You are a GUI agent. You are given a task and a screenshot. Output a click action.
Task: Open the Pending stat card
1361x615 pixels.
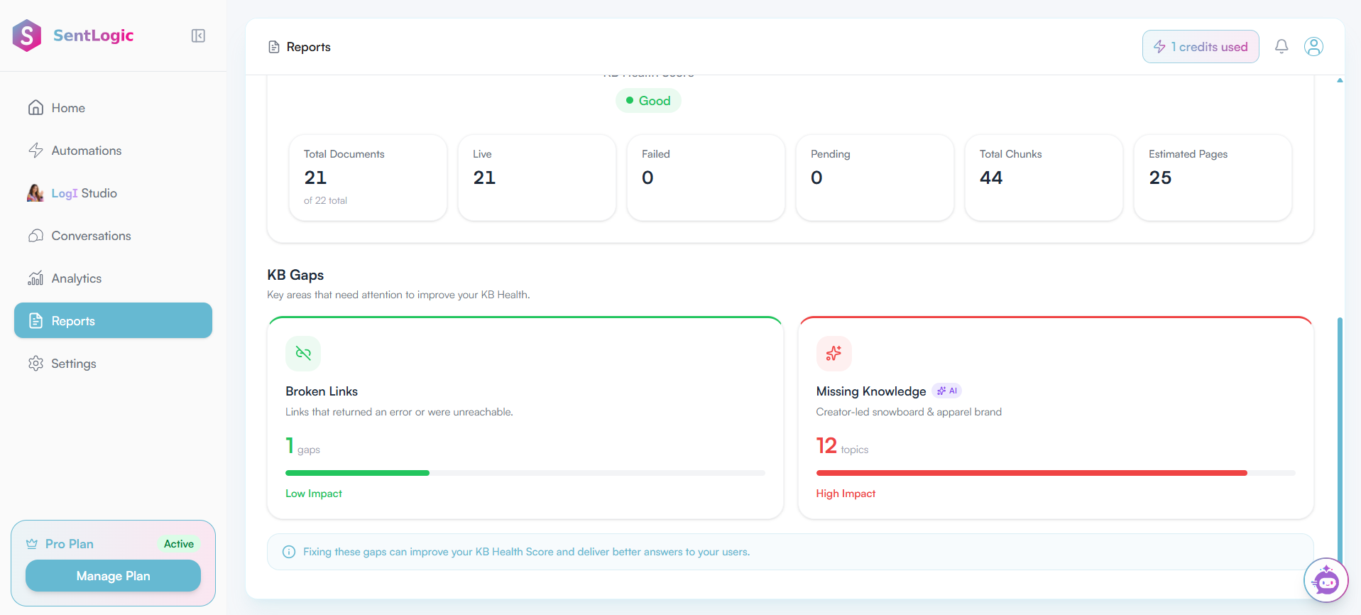(x=875, y=178)
